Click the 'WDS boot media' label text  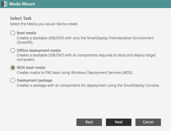(31, 68)
